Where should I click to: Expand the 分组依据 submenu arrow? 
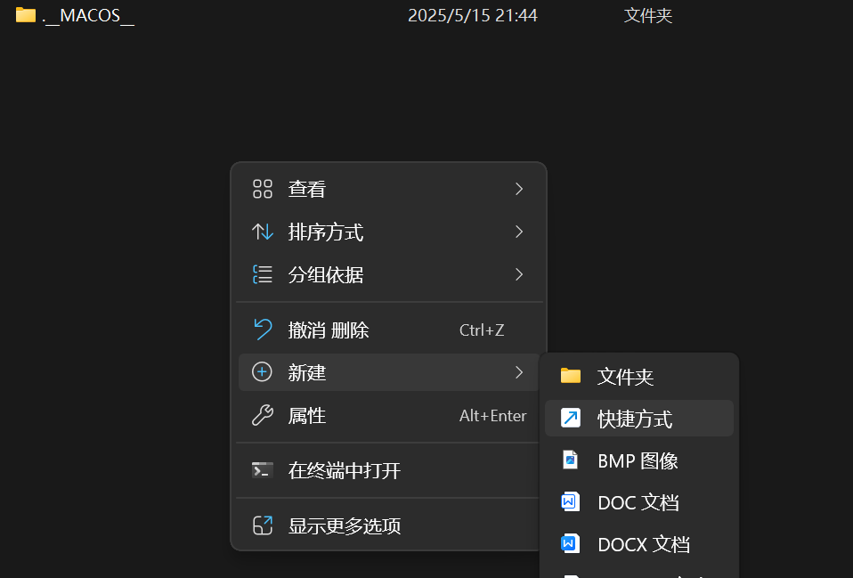coord(519,275)
